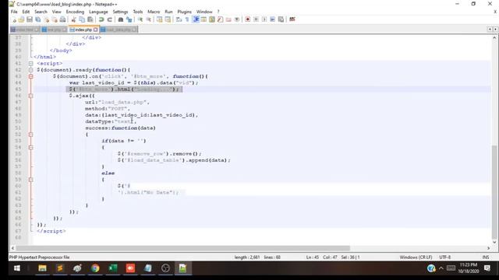Image resolution: width=499 pixels, height=280 pixels.
Task: Click INS mode in status bar
Action: [x=486, y=257]
